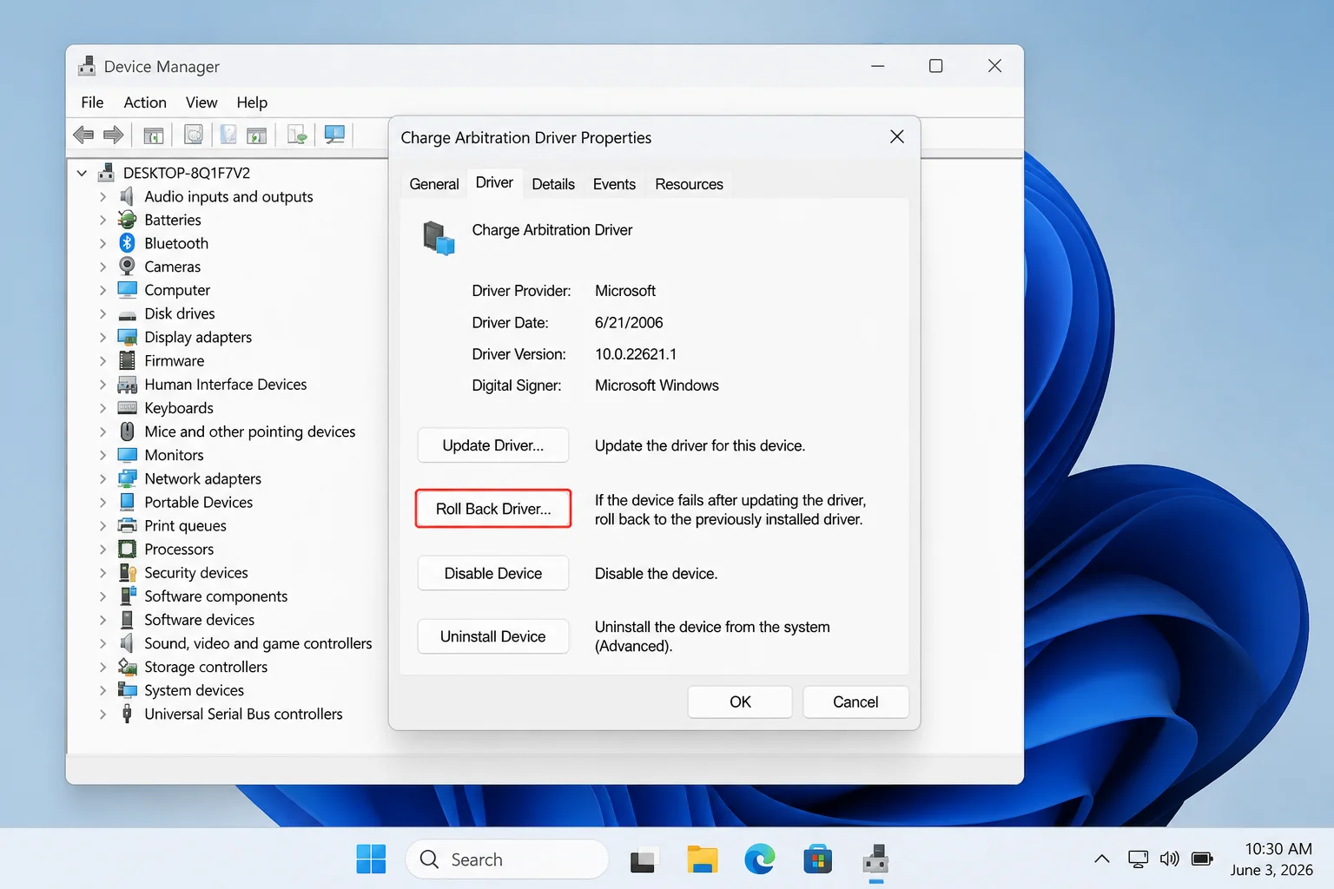Image resolution: width=1334 pixels, height=889 pixels.
Task: Click the blue Help toolbar icon
Action: click(x=228, y=135)
